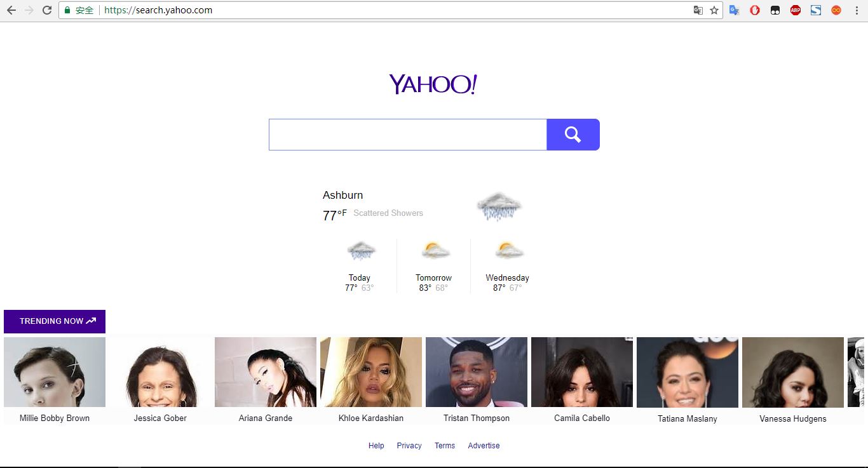Image resolution: width=868 pixels, height=468 pixels.
Task: Open Vanessa Hudgens trending photo
Action: click(793, 372)
